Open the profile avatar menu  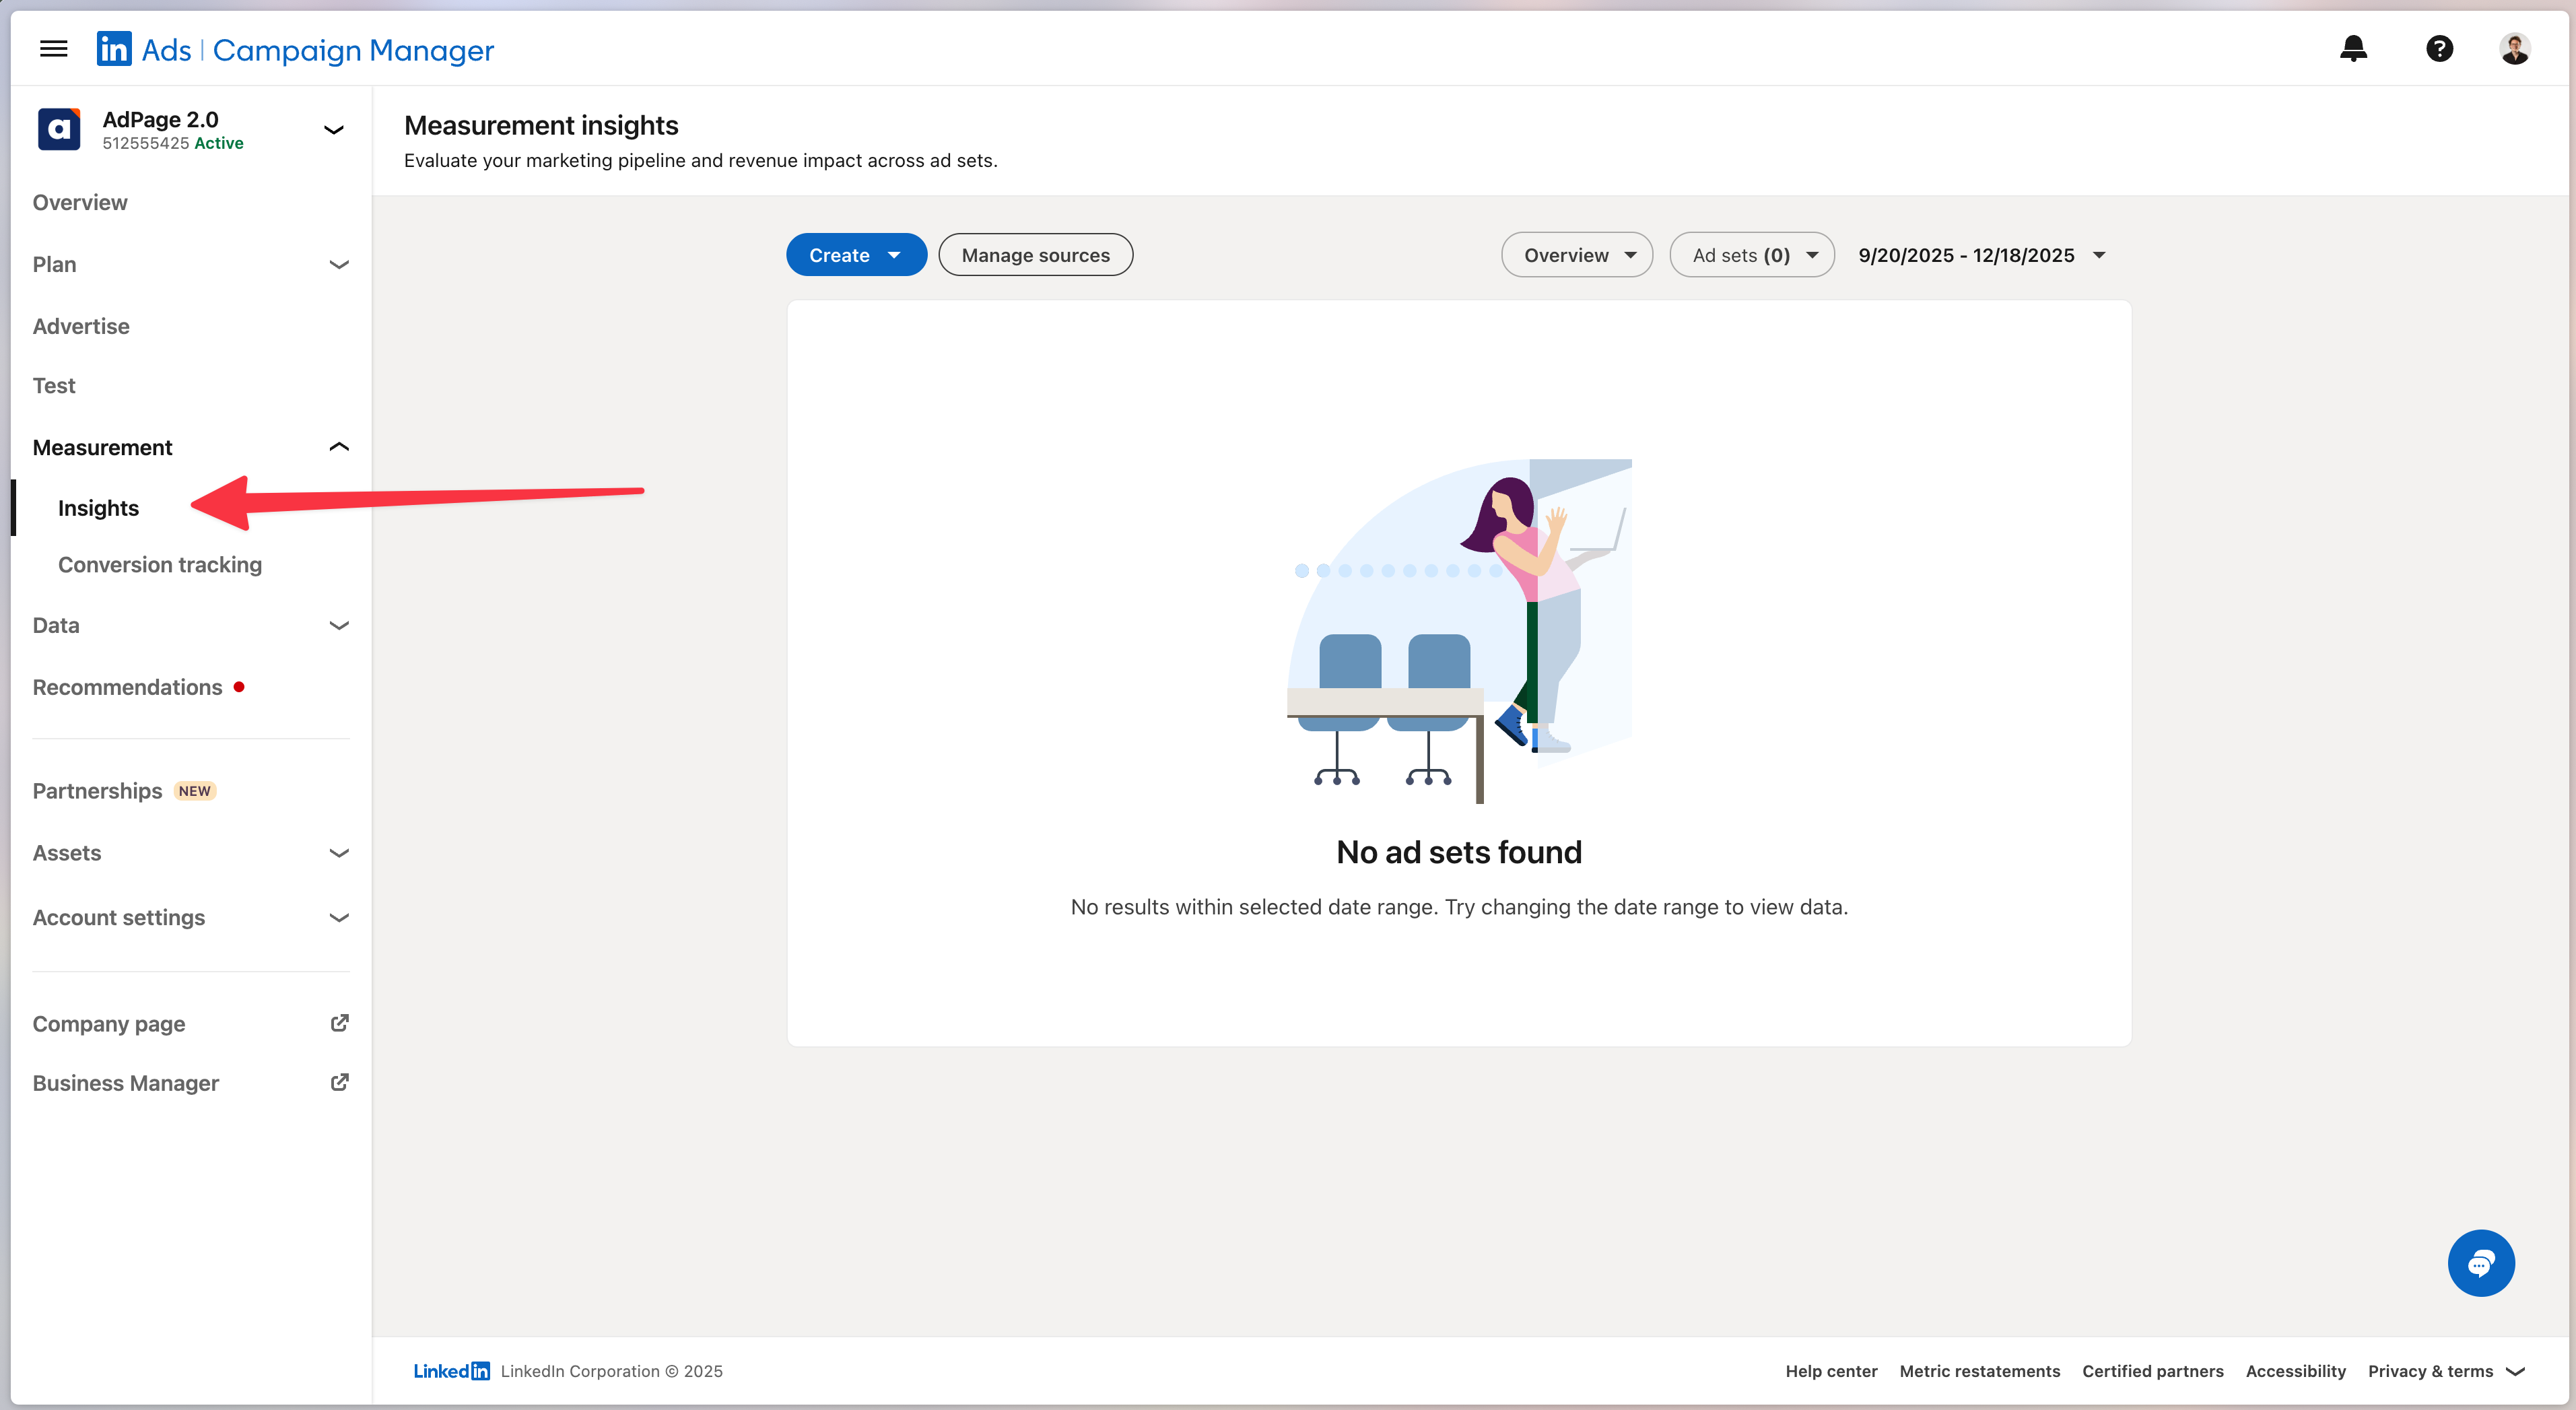2514,49
